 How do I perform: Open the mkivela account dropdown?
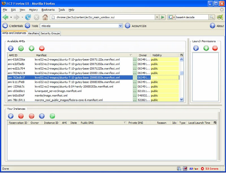[120, 26]
